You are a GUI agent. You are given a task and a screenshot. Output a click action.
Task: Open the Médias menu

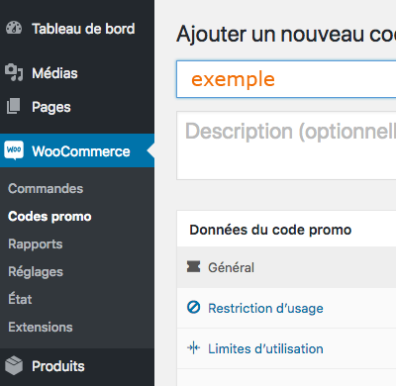click(x=77, y=73)
